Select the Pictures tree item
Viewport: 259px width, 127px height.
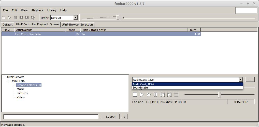[22, 93]
